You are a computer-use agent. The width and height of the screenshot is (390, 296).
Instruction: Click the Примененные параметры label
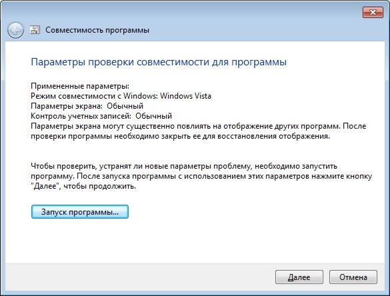tap(80, 86)
